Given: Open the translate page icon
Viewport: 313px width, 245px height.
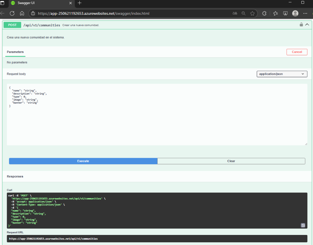Looking at the screenshot, I should click(x=235, y=13).
